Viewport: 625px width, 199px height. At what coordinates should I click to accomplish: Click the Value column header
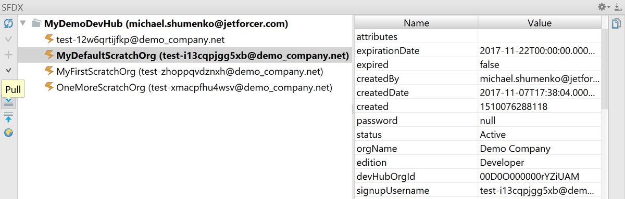coord(539,23)
